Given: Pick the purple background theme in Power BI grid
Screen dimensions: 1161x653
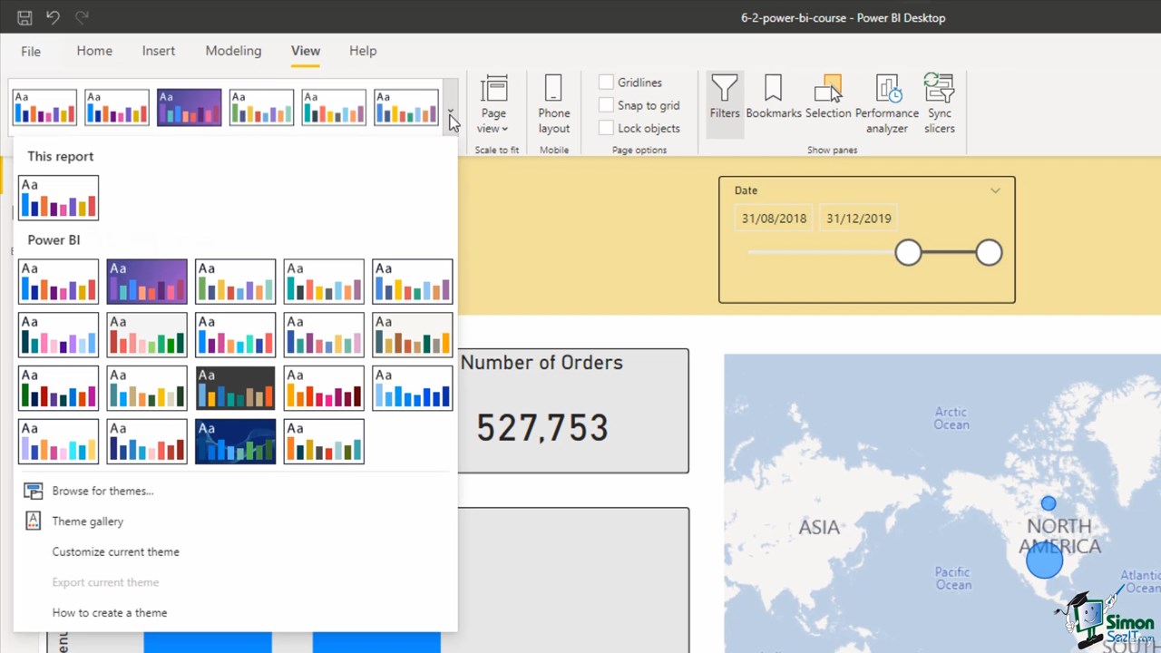Looking at the screenshot, I should (x=147, y=281).
